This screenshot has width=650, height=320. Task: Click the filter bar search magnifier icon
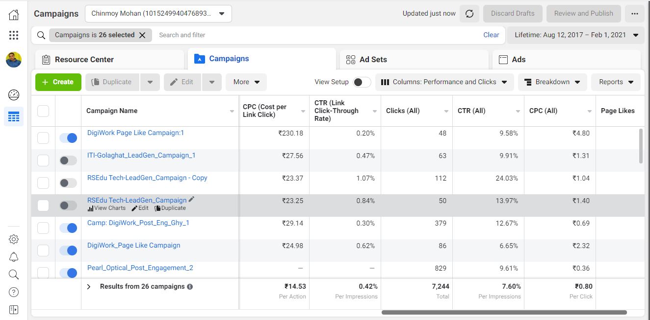point(41,35)
